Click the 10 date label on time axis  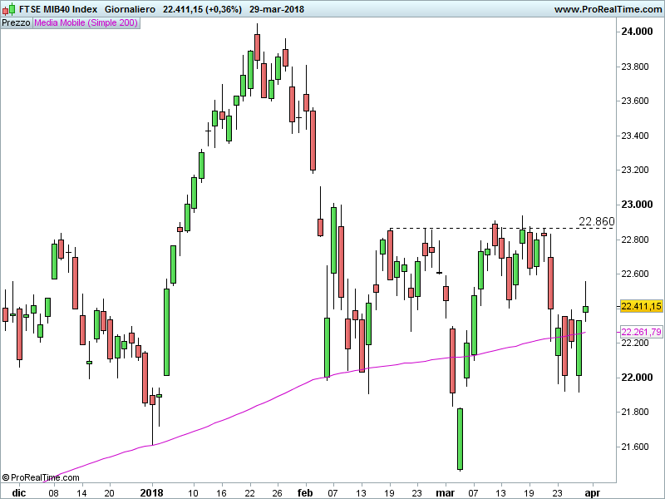[194, 493]
